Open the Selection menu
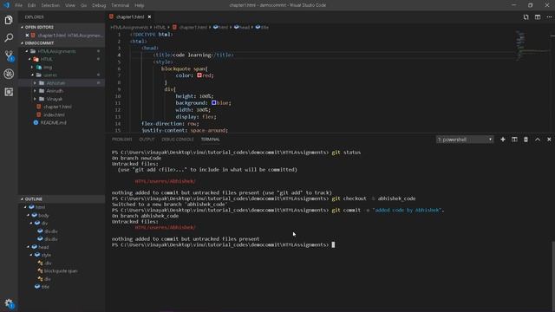The height and width of the screenshot is (312, 555). [x=50, y=5]
